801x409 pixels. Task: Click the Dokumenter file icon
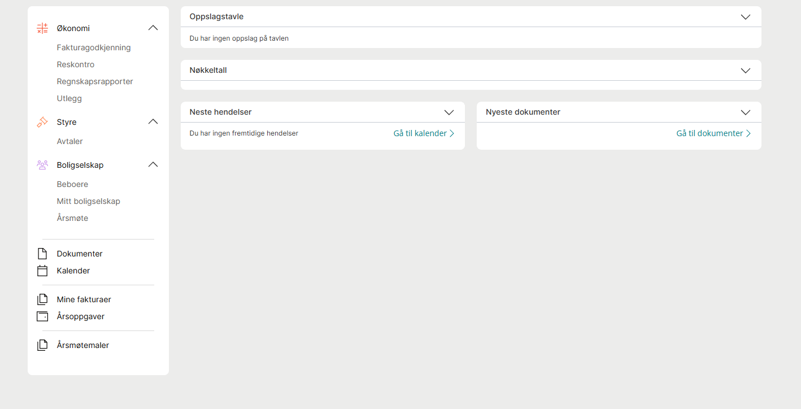42,254
